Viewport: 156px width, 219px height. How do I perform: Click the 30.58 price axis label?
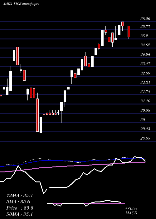click(145, 110)
